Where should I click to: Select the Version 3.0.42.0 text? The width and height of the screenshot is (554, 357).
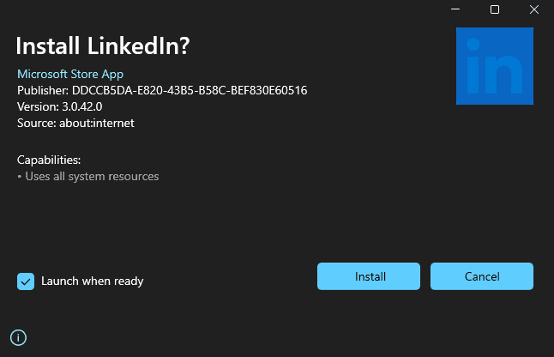coord(59,106)
